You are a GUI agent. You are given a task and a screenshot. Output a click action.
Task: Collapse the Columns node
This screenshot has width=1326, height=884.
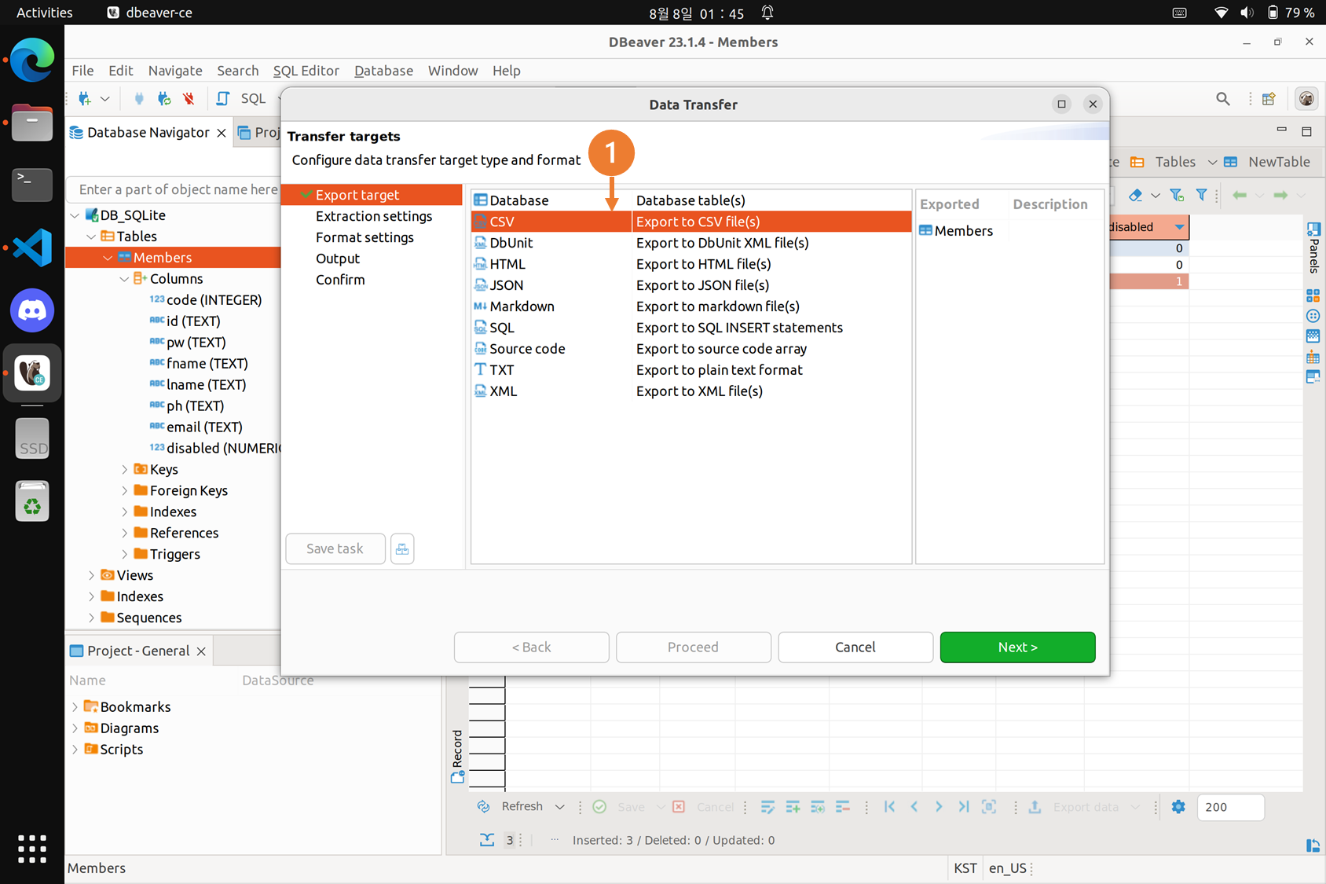[124, 279]
